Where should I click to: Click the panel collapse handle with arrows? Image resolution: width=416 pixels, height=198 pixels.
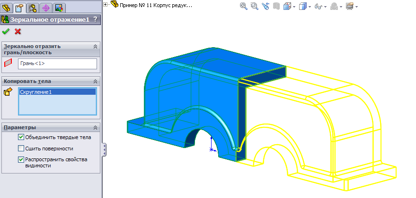point(104,150)
